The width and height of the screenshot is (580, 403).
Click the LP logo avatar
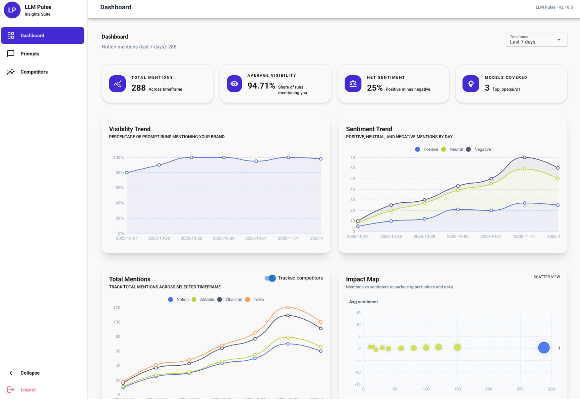click(x=12, y=10)
